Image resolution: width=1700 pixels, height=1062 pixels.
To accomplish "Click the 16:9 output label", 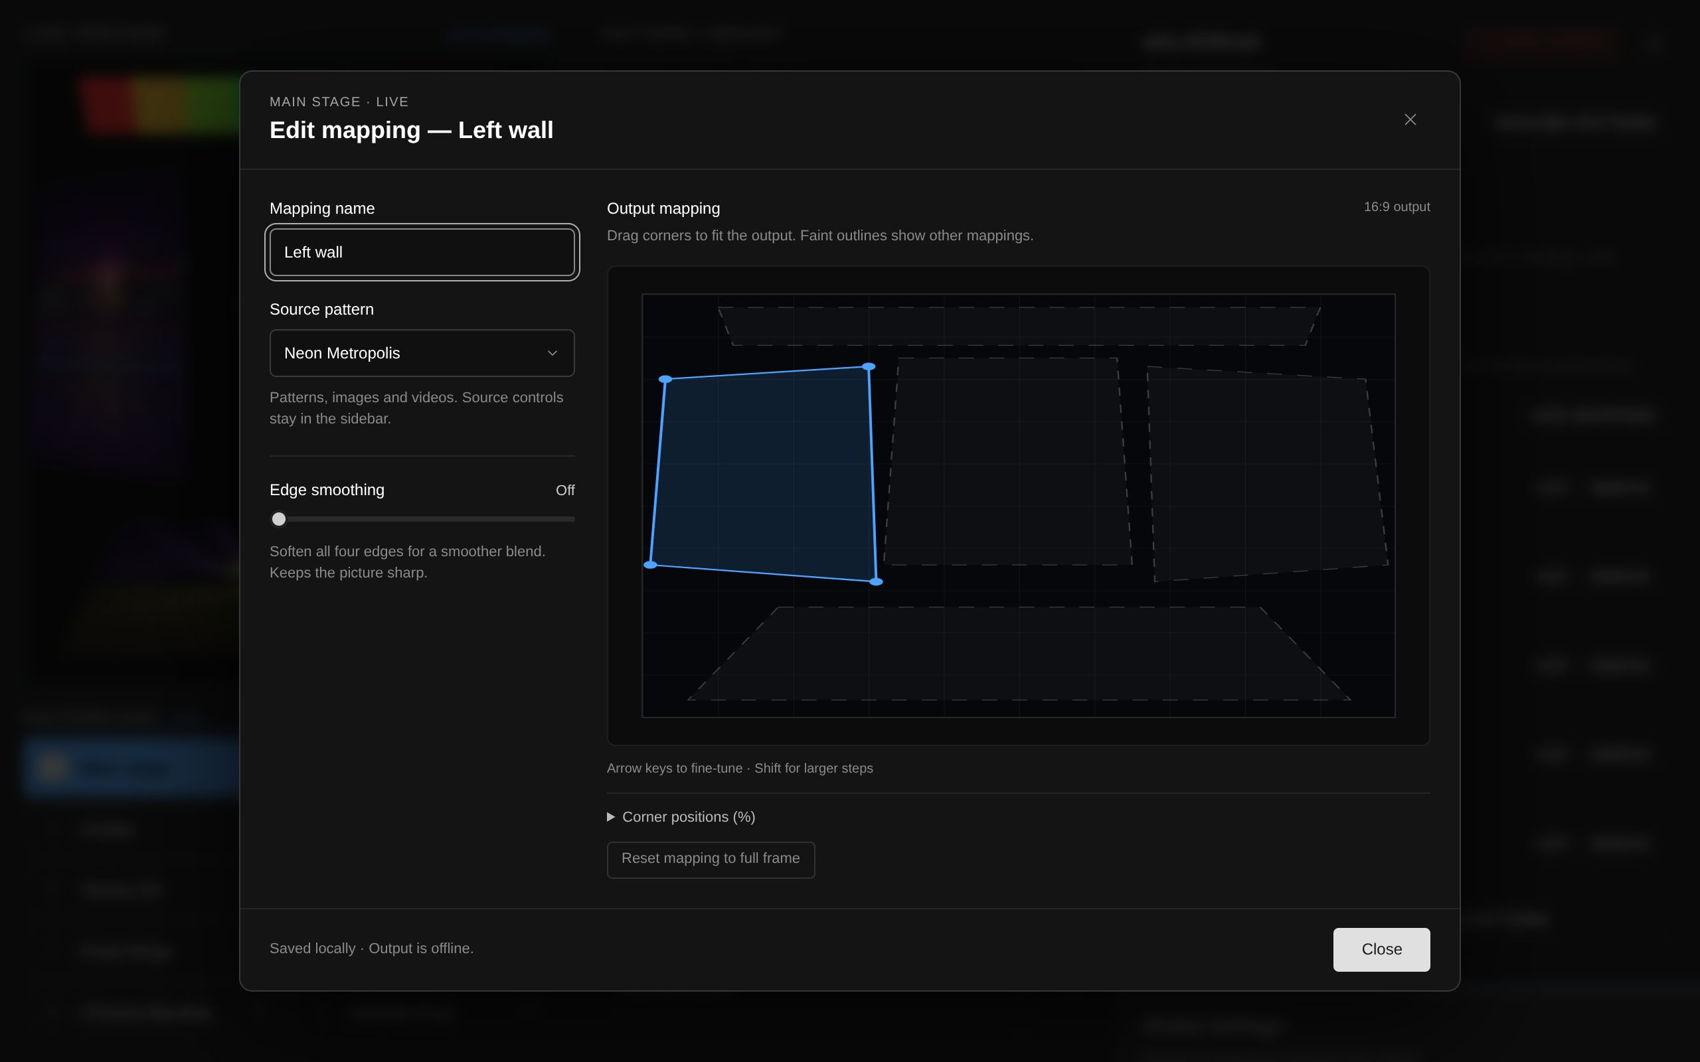I will 1397,207.
